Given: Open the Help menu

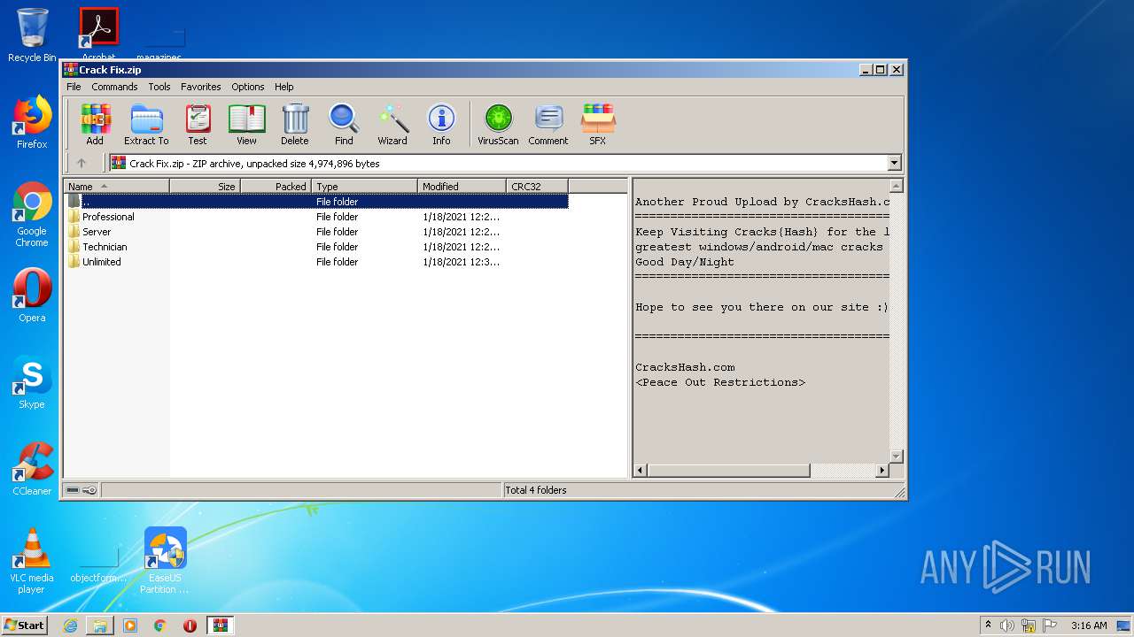Looking at the screenshot, I should [x=283, y=87].
